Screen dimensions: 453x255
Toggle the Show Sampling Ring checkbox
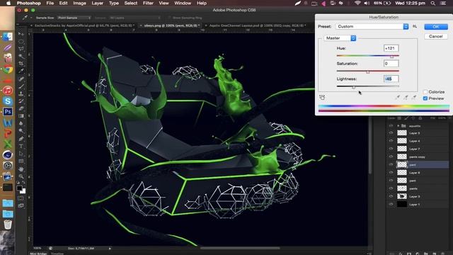click(x=169, y=18)
